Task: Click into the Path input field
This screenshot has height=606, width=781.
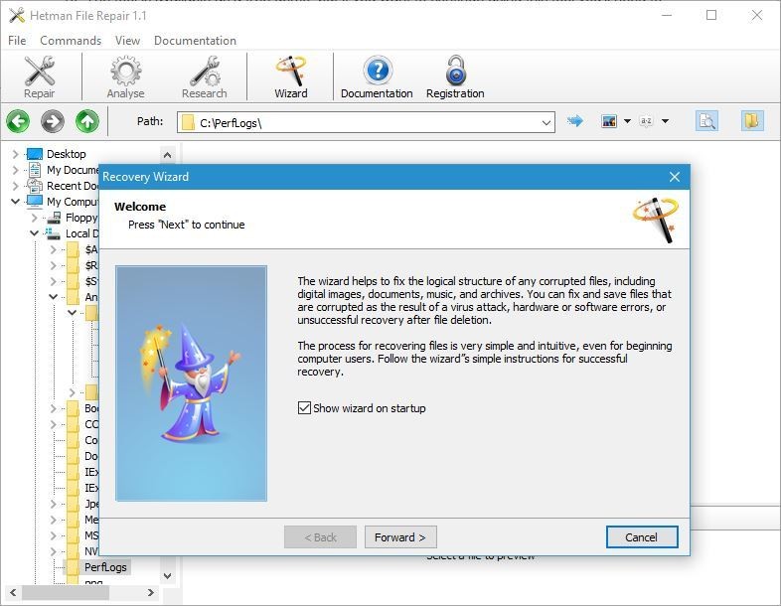Action: coord(366,122)
